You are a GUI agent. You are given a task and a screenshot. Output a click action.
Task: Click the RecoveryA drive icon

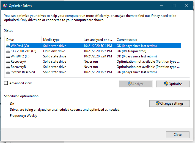pos(8,62)
